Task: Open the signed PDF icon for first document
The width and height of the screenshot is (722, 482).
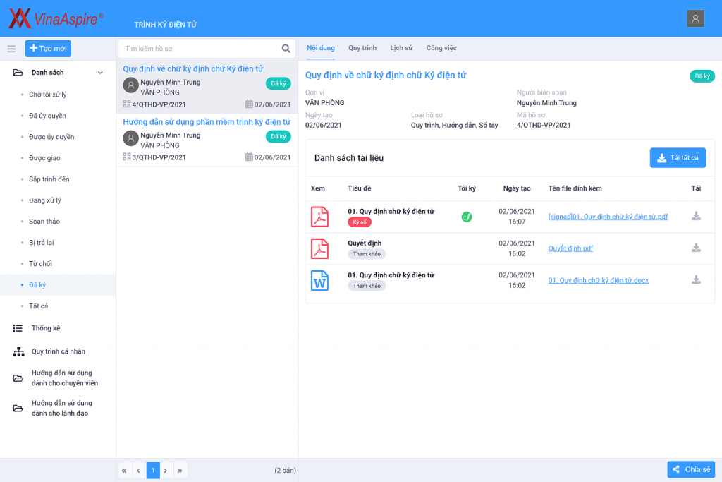Action: (320, 217)
